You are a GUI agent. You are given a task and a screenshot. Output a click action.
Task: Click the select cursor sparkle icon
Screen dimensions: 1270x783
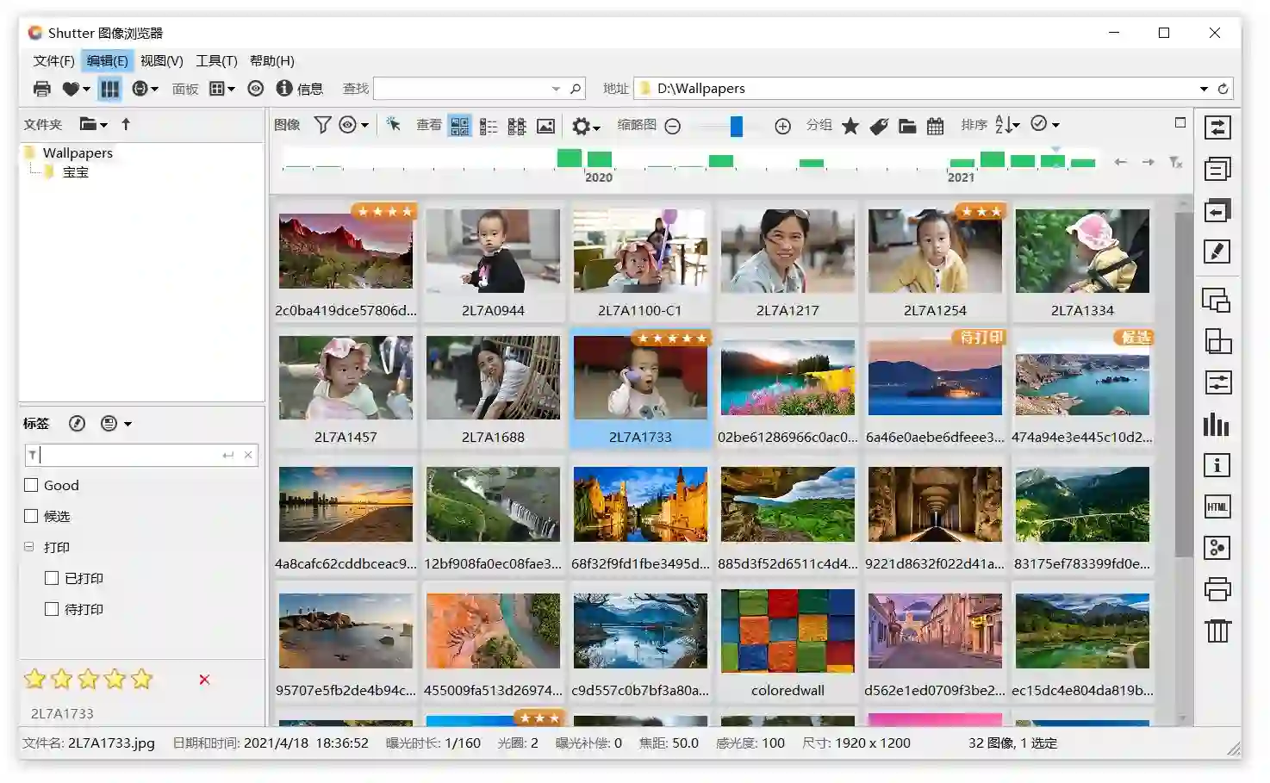click(393, 125)
